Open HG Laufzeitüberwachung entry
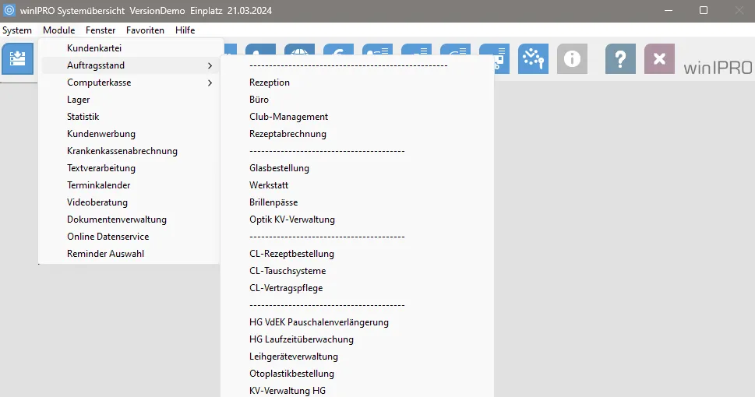The image size is (755, 397). click(302, 339)
